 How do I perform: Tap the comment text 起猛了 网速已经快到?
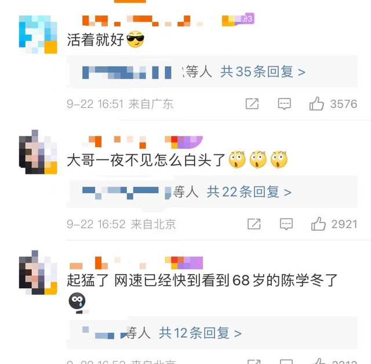(x=202, y=281)
